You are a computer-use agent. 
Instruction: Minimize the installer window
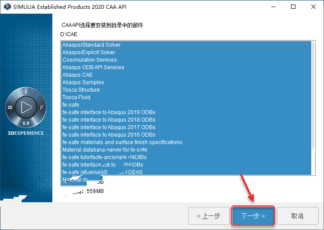(x=273, y=7)
